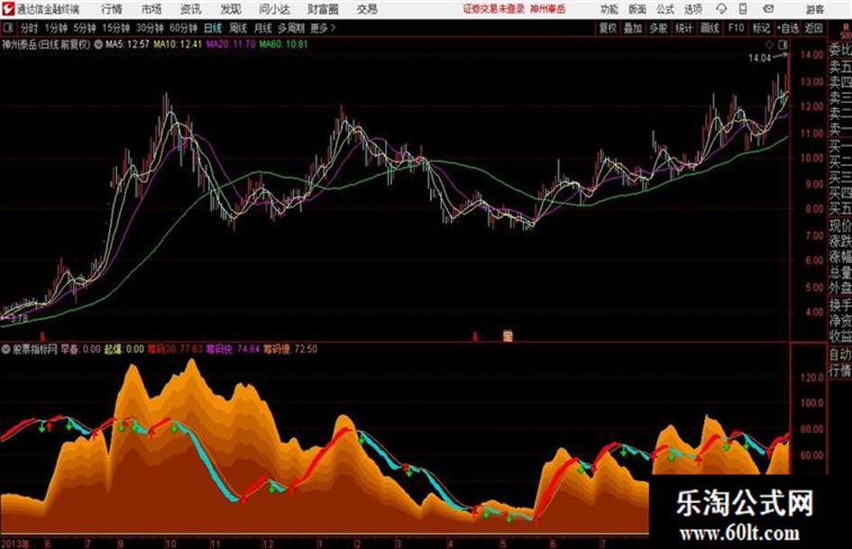Click the 3.78 low price label

[x=18, y=318]
